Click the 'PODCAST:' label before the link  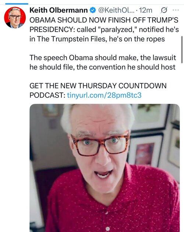47,95
